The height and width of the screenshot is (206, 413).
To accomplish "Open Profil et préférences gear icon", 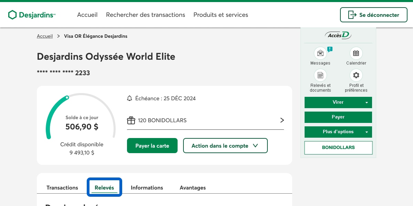I will pos(356,75).
